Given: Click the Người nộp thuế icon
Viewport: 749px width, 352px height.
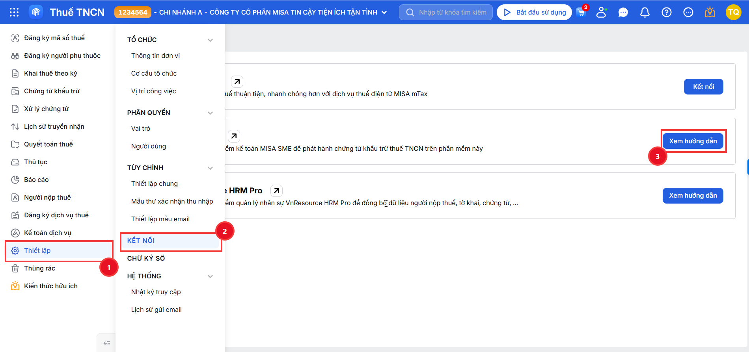Looking at the screenshot, I should point(15,197).
